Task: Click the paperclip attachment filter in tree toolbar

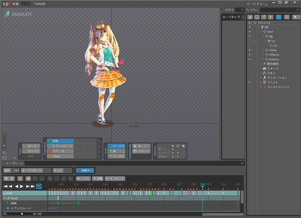Action: [x=264, y=17]
